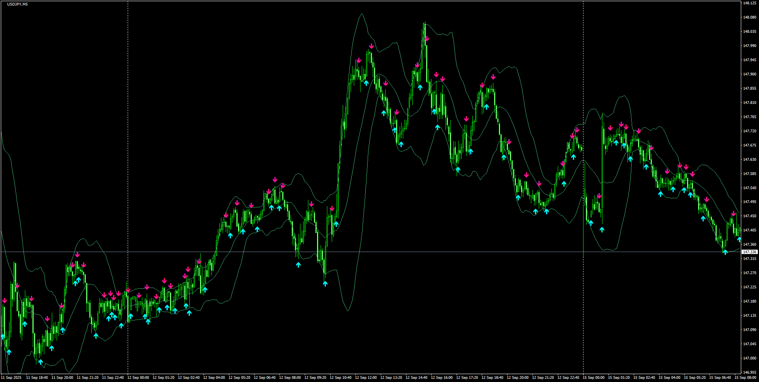This screenshot has height=382, width=759.
Task: Select the 147.945 price scale value
Action: 750,60
